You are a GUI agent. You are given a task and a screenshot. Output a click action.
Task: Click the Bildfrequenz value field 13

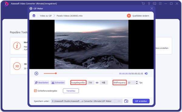pos(131,83)
